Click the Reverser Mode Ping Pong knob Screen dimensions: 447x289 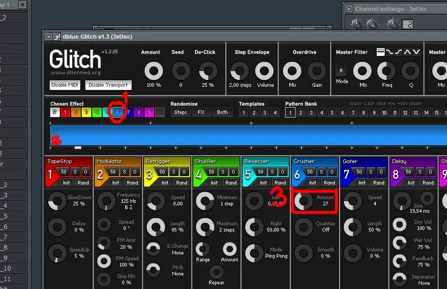(254, 253)
